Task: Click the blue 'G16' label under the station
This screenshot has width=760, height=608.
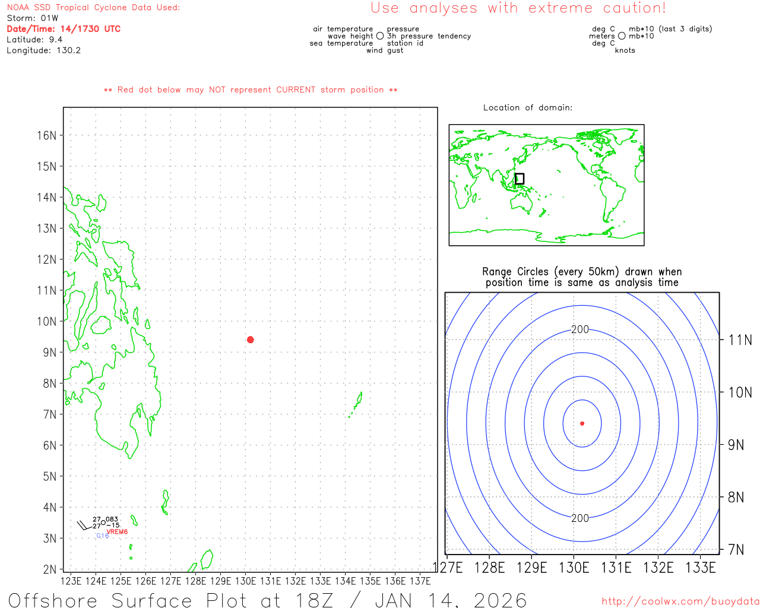Action: click(103, 536)
